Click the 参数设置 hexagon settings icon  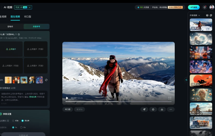coord(1,114)
